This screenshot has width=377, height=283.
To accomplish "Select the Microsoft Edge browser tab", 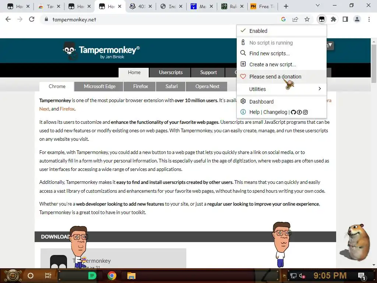I will pos(99,86).
